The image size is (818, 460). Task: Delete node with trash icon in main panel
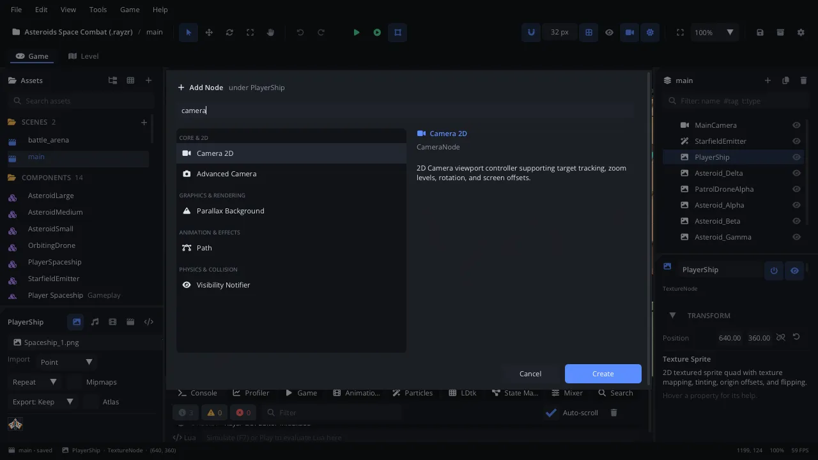click(803, 80)
